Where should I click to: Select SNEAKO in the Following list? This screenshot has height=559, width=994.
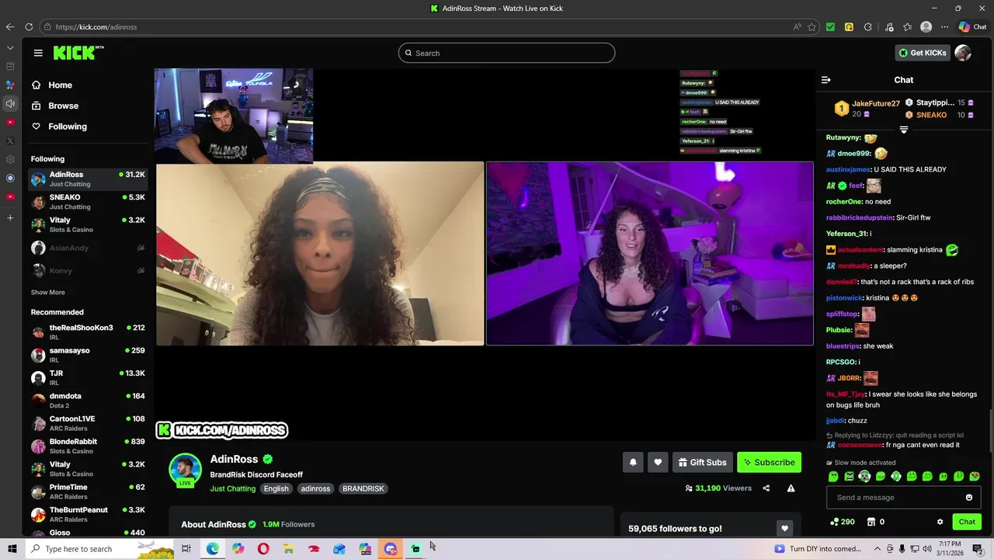point(88,202)
